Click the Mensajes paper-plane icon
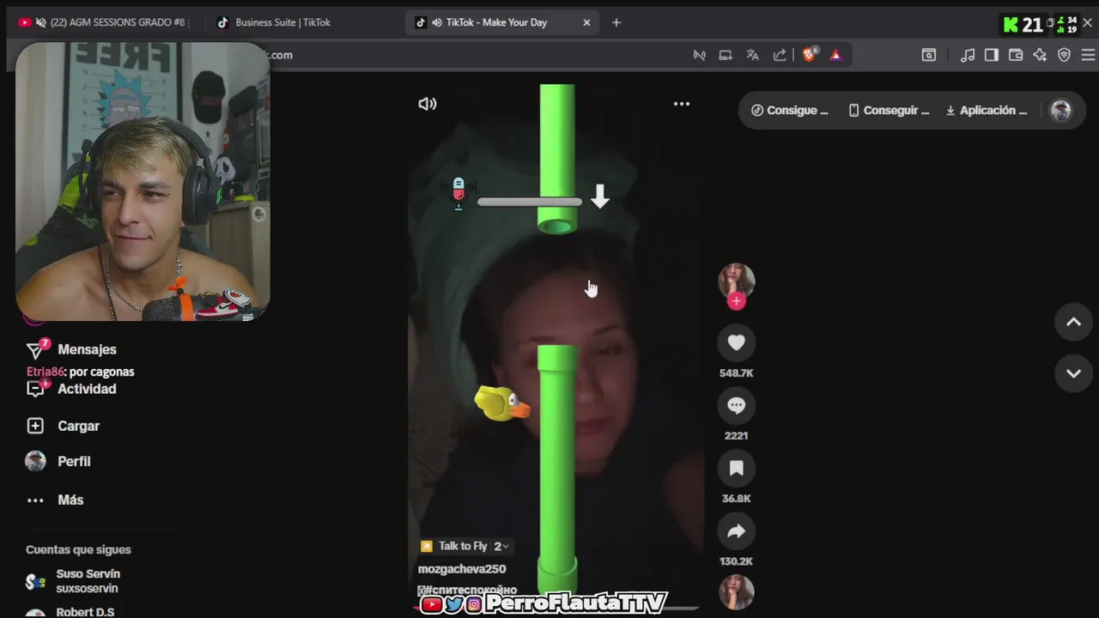This screenshot has width=1099, height=618. [x=35, y=349]
